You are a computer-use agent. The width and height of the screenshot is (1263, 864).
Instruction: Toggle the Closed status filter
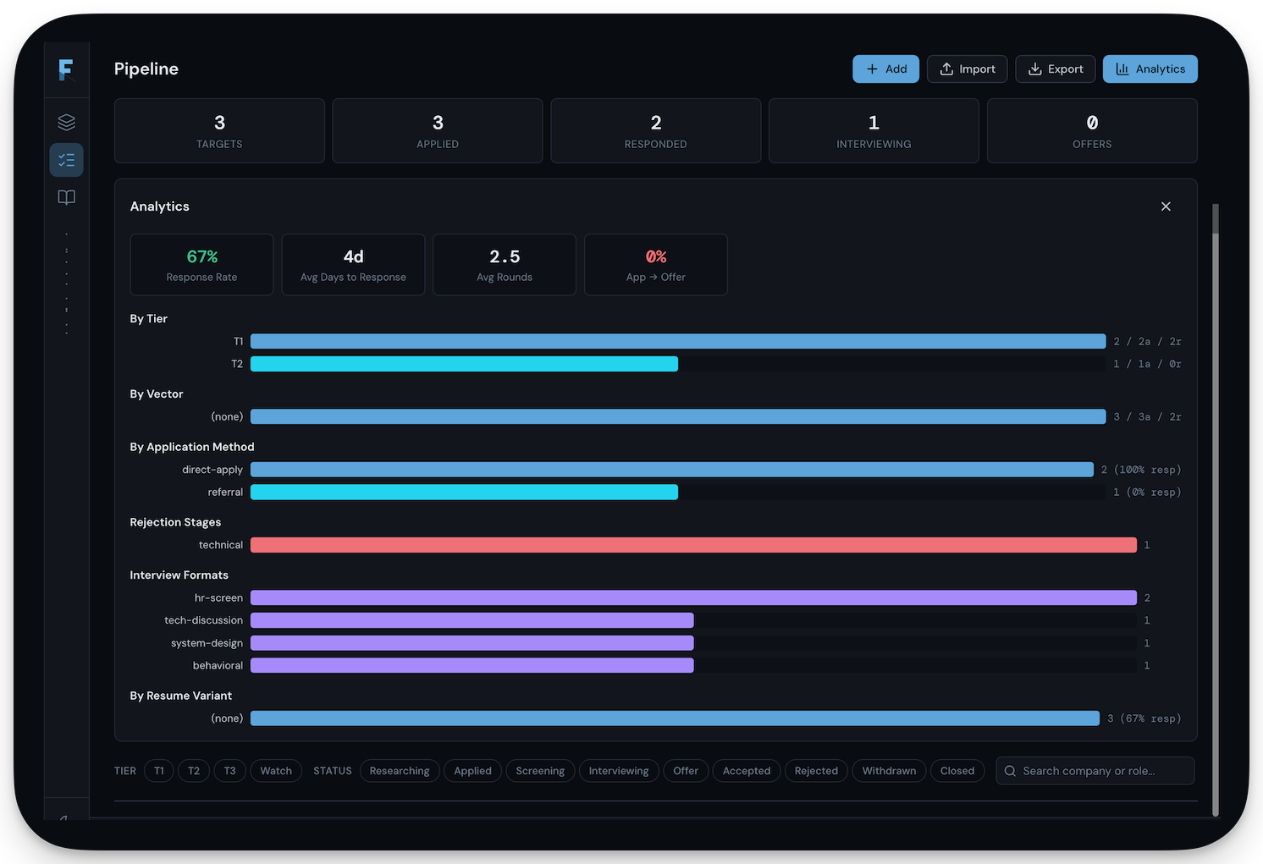pyautogui.click(x=957, y=770)
